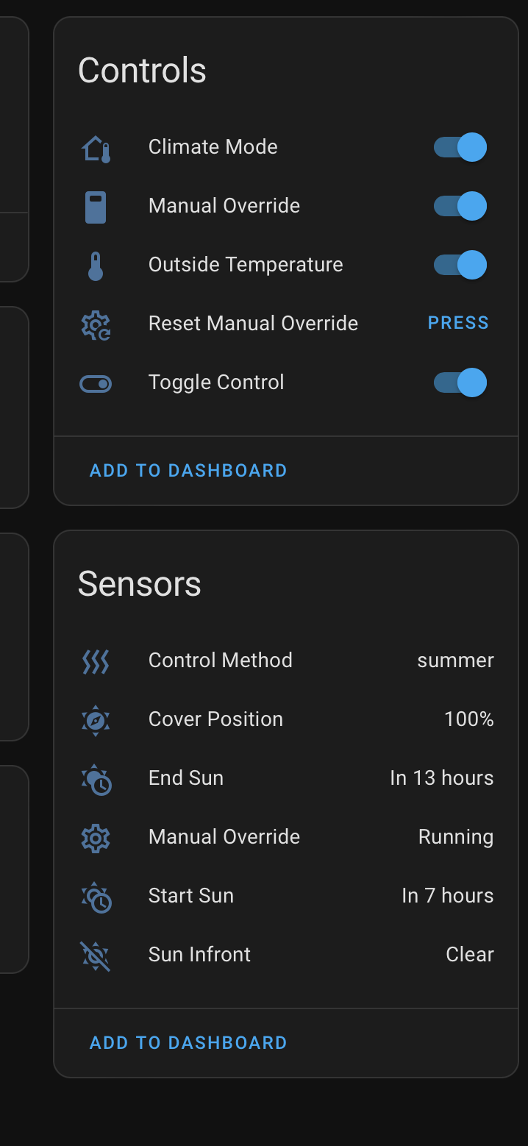Click the Control Method heat waves icon
528x1146 pixels.
95,661
